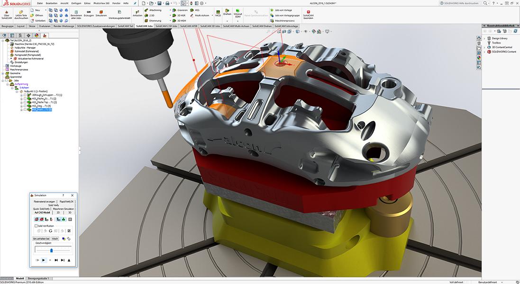
Task: Check the i3DRough_Schruppen job checkbox
Action: (25, 95)
